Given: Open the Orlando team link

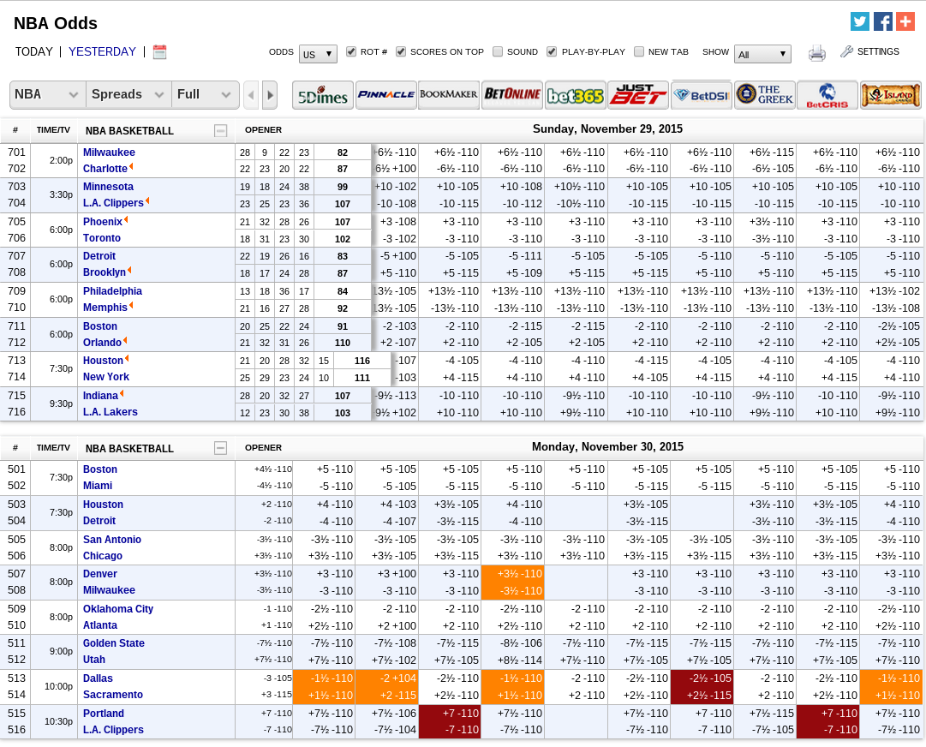Looking at the screenshot, I should pyautogui.click(x=102, y=343).
